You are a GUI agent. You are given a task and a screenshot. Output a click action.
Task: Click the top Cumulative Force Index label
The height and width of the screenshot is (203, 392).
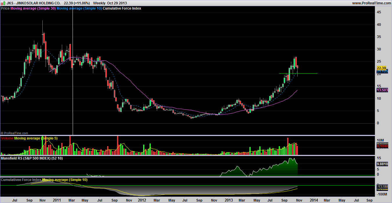[122, 8]
